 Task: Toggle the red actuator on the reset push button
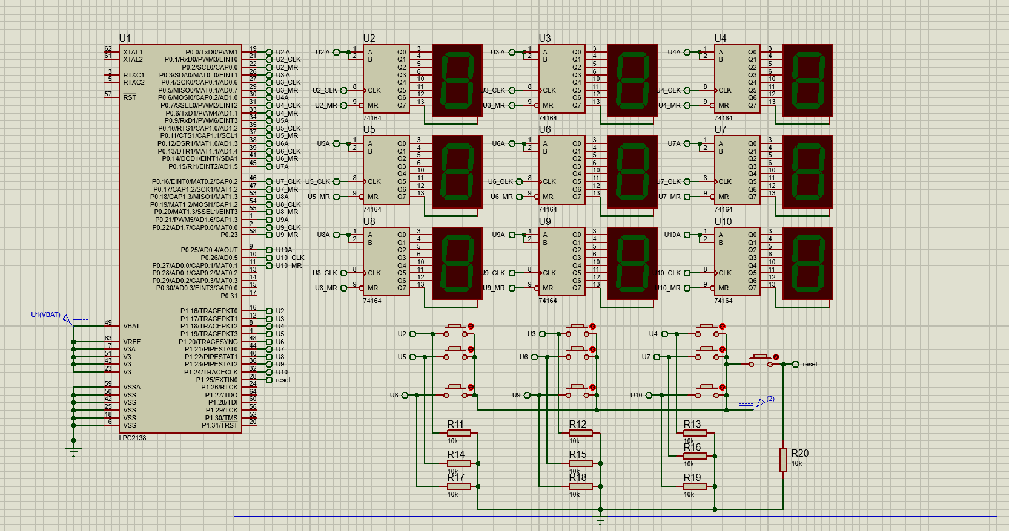(x=776, y=357)
